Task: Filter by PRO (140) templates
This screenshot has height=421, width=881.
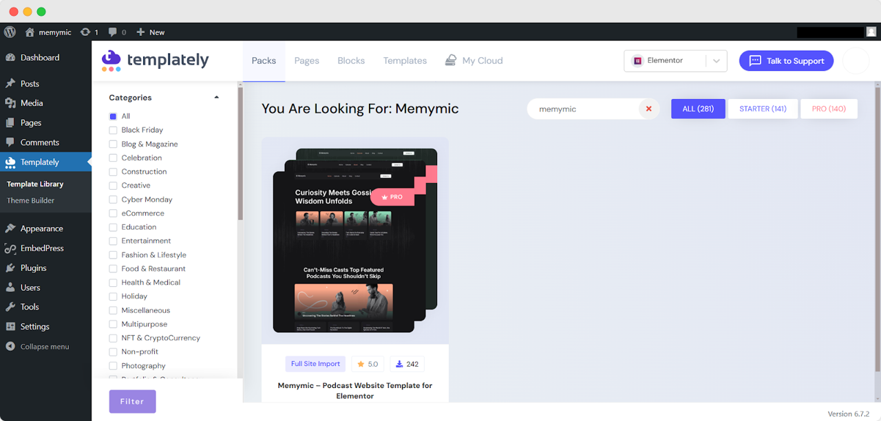Action: [x=829, y=109]
